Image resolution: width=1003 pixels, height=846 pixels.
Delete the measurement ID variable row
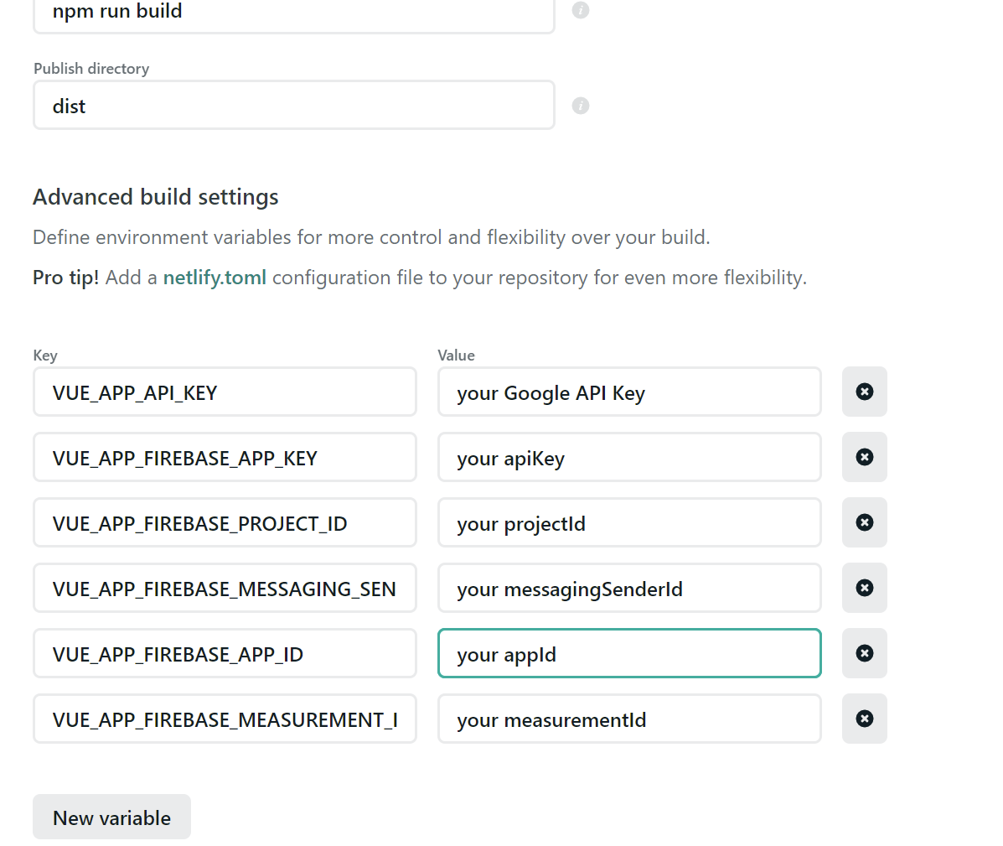pos(864,719)
